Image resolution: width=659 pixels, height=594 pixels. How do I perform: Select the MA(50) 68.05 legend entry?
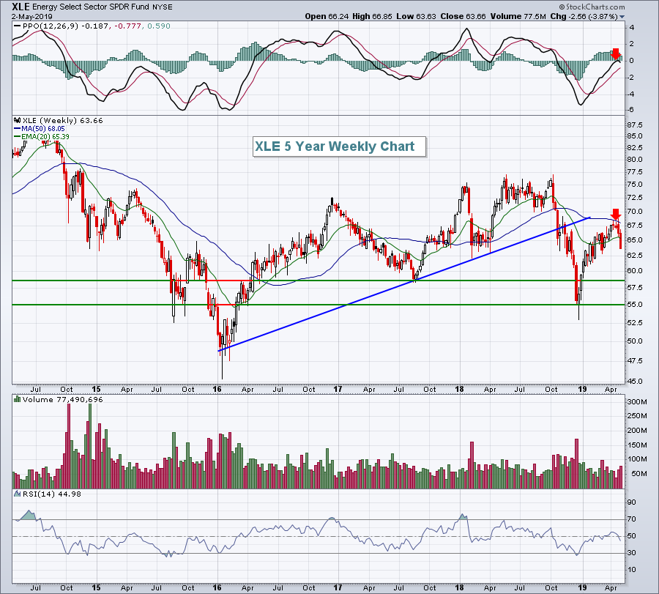click(39, 129)
